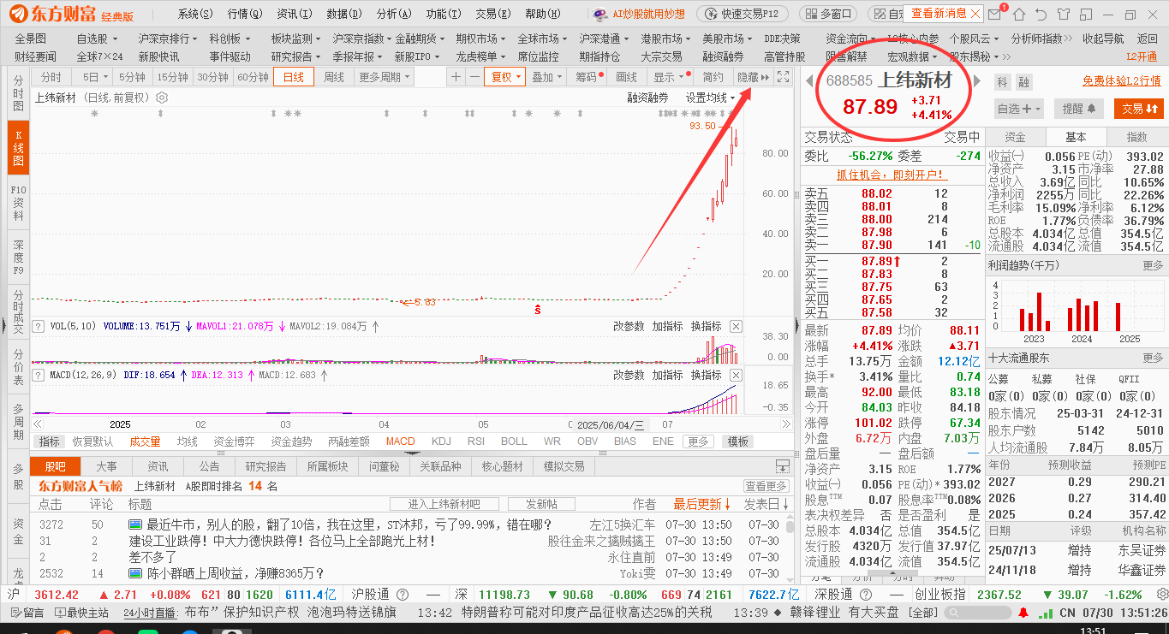
Task: Close the MACD indicator panel
Action: click(x=736, y=375)
